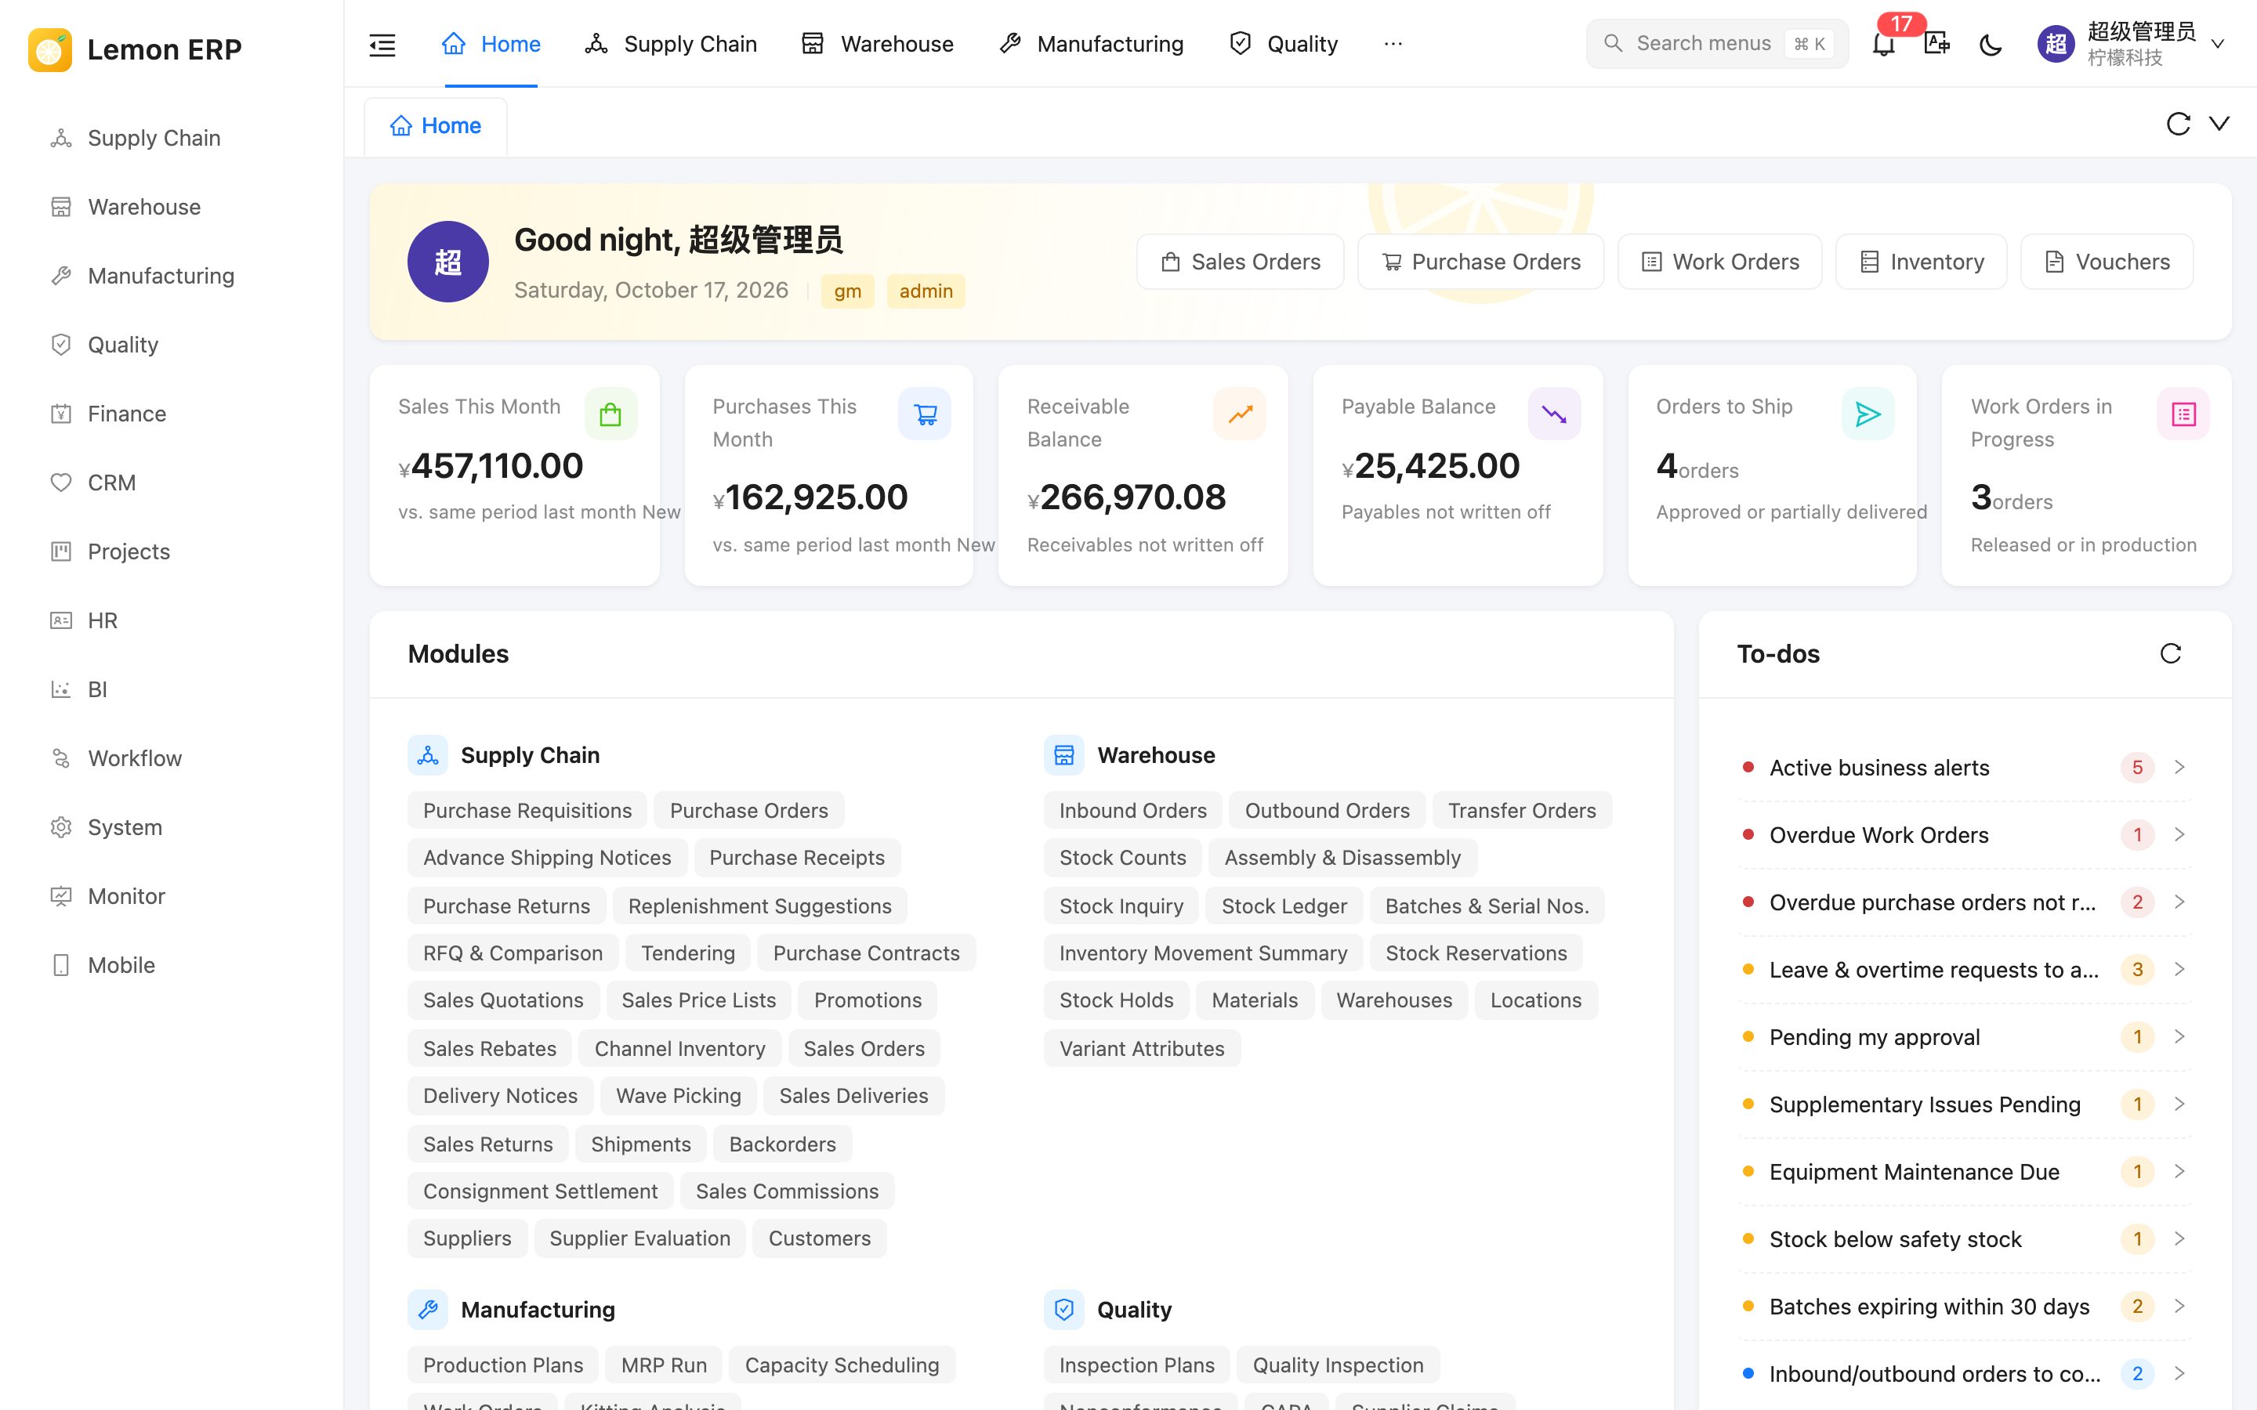Screen dimensions: 2257x1410
Task: Open Workflow in the sidebar
Action: tap(172, 758)
